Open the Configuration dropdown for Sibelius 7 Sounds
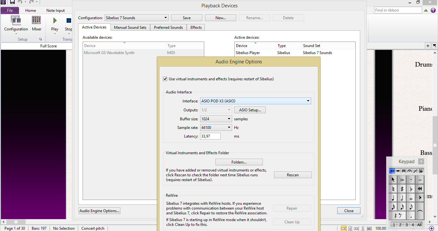 click(x=136, y=18)
